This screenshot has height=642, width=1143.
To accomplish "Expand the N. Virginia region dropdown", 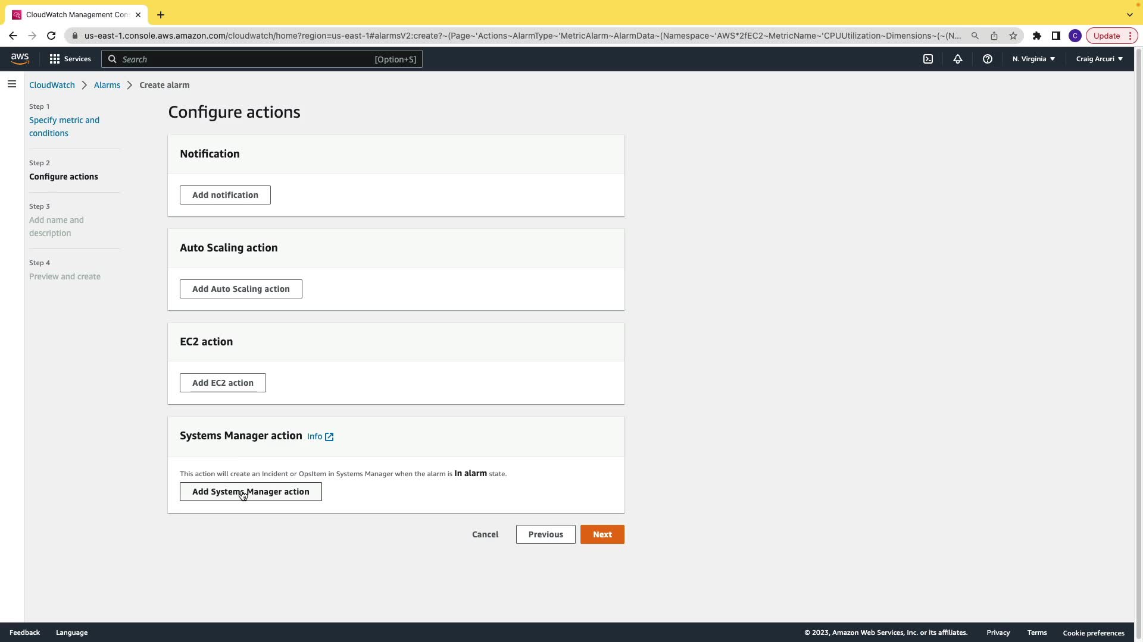I will click(x=1033, y=59).
